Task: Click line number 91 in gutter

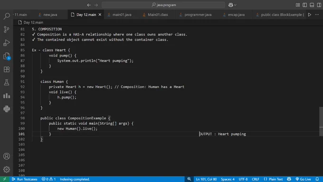Action: (x=22, y=82)
